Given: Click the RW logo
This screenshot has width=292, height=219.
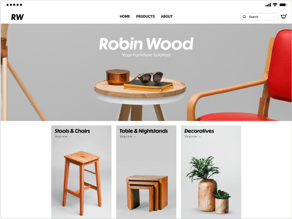Looking at the screenshot, I should click(x=17, y=17).
